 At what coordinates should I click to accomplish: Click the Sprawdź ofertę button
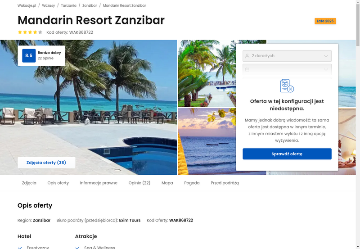click(x=287, y=154)
